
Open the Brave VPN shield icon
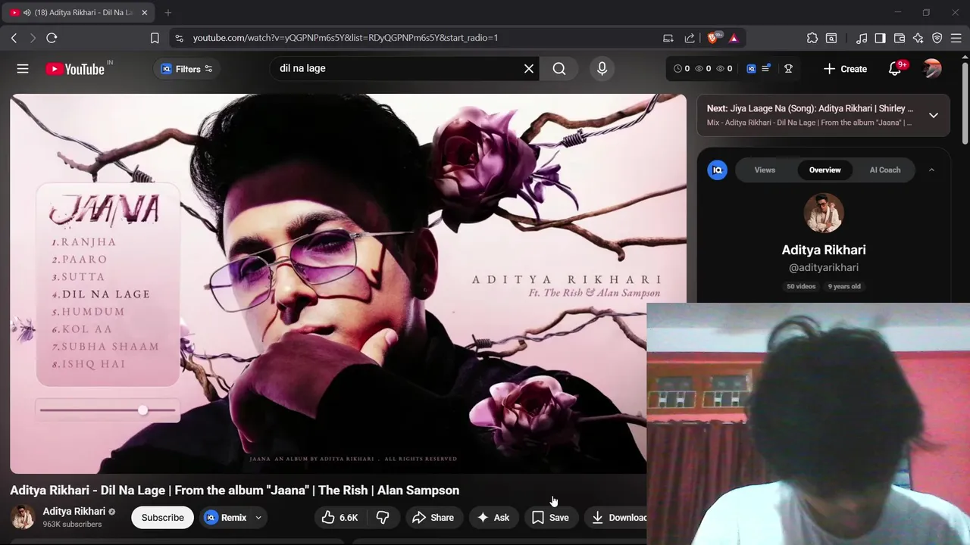pos(937,38)
